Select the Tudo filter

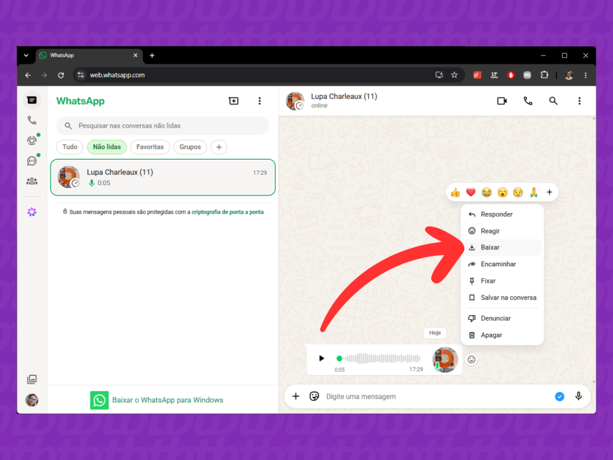click(70, 147)
